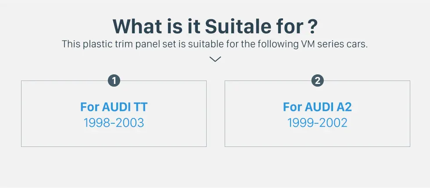This screenshot has height=188, width=430.
Task: Click the number 1 circle badge
Action: (x=114, y=80)
